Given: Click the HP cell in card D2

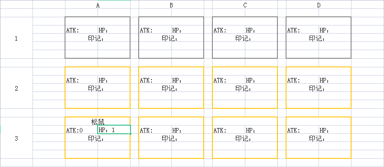Looking at the screenshot, I should tap(324, 80).
